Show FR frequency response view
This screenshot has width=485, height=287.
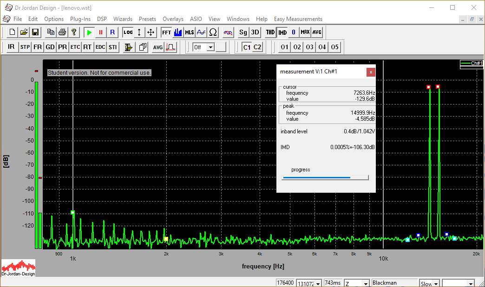pos(38,47)
